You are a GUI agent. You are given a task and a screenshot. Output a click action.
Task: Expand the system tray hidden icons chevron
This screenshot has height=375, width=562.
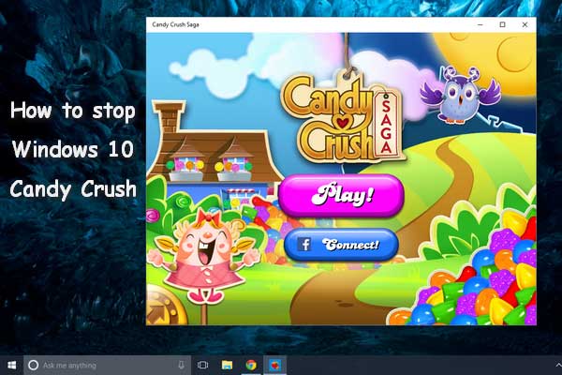(558, 366)
